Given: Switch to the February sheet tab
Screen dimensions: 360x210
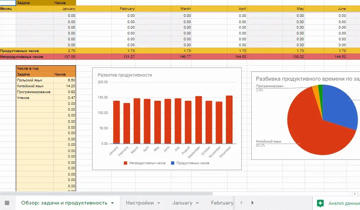Looking at the screenshot, I should [222, 203].
